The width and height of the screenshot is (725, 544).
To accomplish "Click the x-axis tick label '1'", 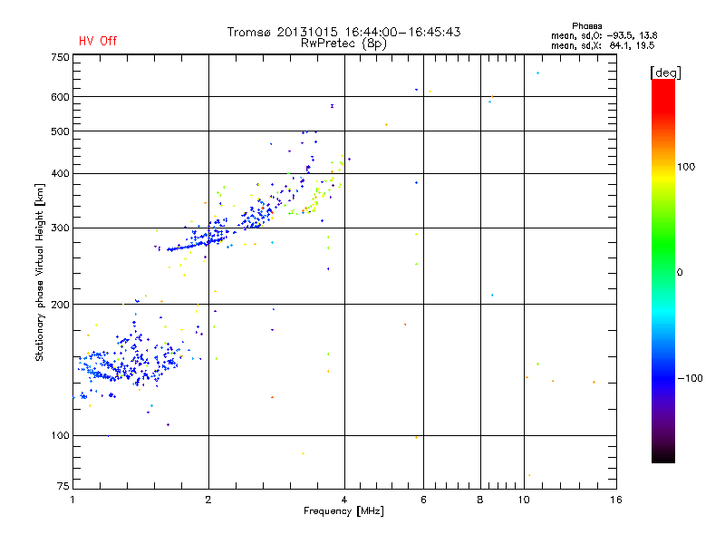I will pyautogui.click(x=72, y=500).
